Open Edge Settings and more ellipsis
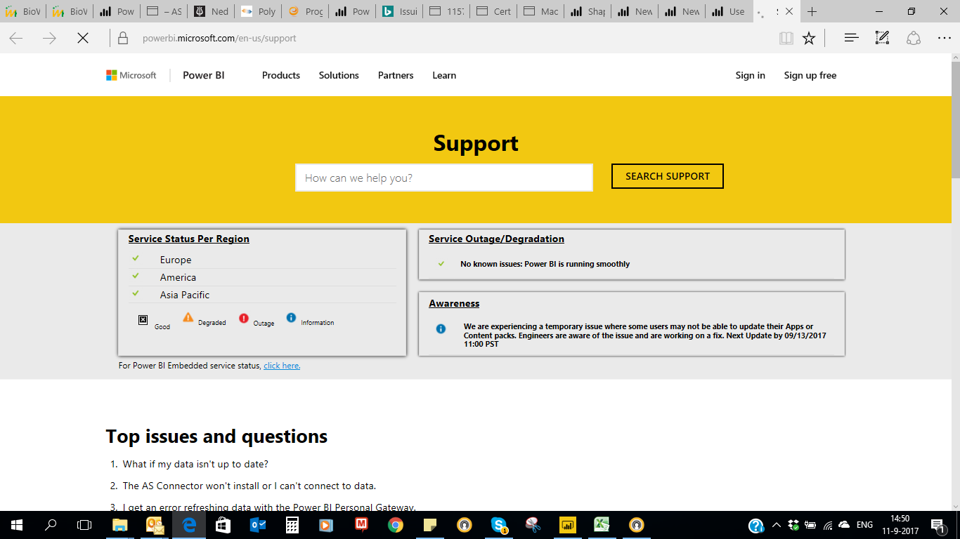Image resolution: width=960 pixels, height=539 pixels. (x=944, y=38)
